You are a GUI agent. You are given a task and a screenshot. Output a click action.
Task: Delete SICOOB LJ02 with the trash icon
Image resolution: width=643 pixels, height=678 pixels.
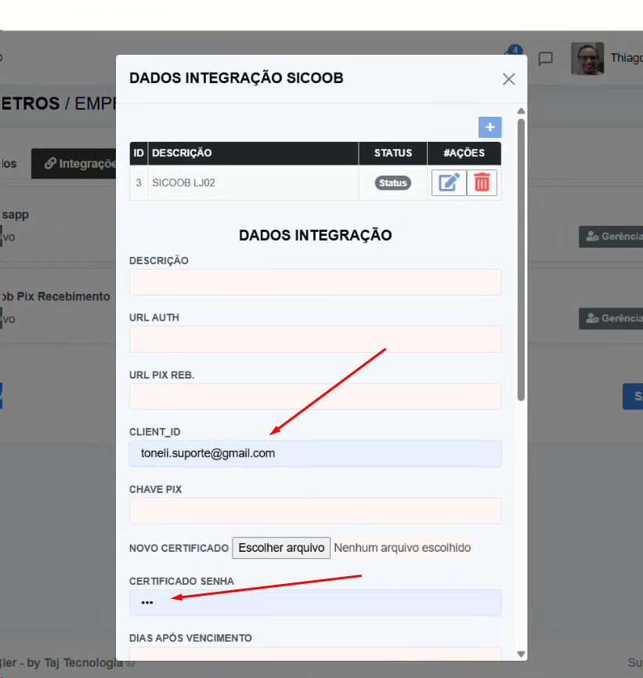(482, 183)
